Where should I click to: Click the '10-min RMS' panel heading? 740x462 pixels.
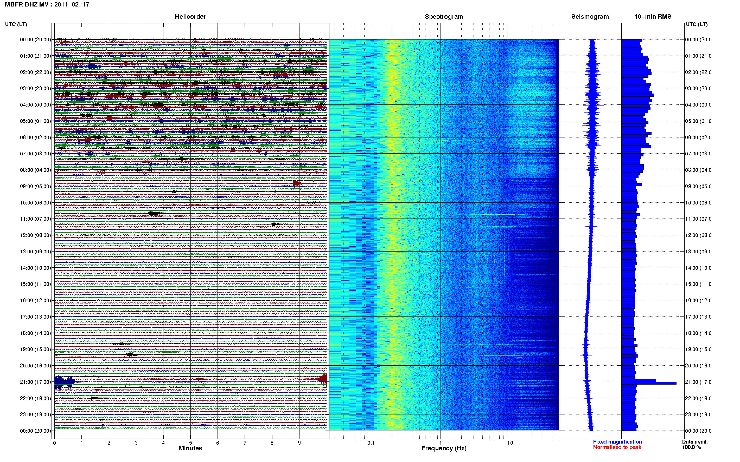click(x=653, y=17)
